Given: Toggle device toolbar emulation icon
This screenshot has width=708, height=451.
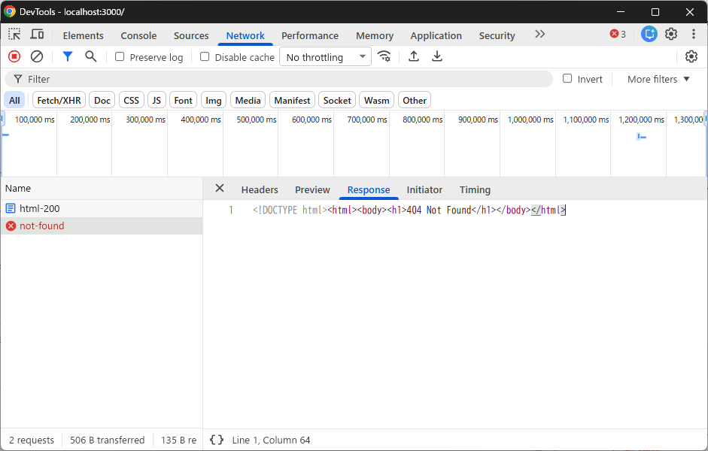Looking at the screenshot, I should [x=37, y=35].
